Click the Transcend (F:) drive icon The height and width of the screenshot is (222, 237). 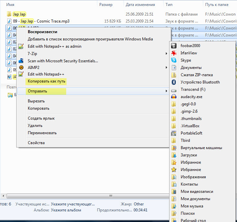(174, 91)
